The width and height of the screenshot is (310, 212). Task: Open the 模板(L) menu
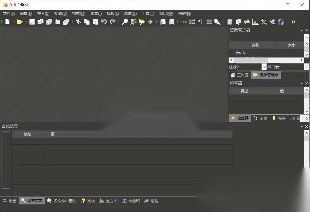point(113,14)
